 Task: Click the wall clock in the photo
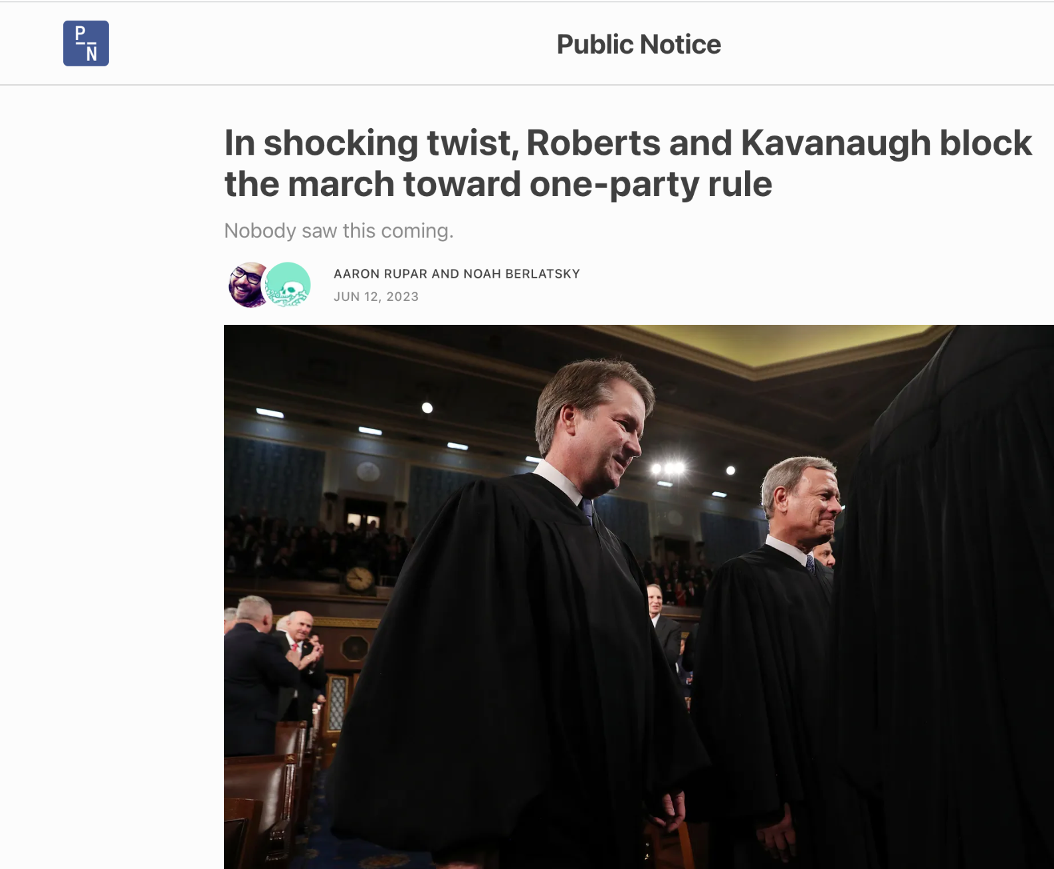pos(359,579)
